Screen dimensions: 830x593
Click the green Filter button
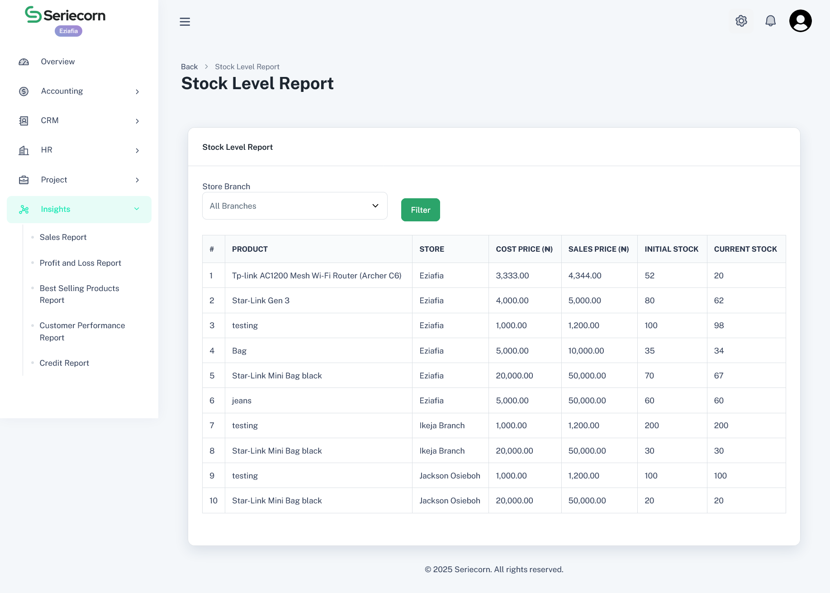pyautogui.click(x=420, y=210)
